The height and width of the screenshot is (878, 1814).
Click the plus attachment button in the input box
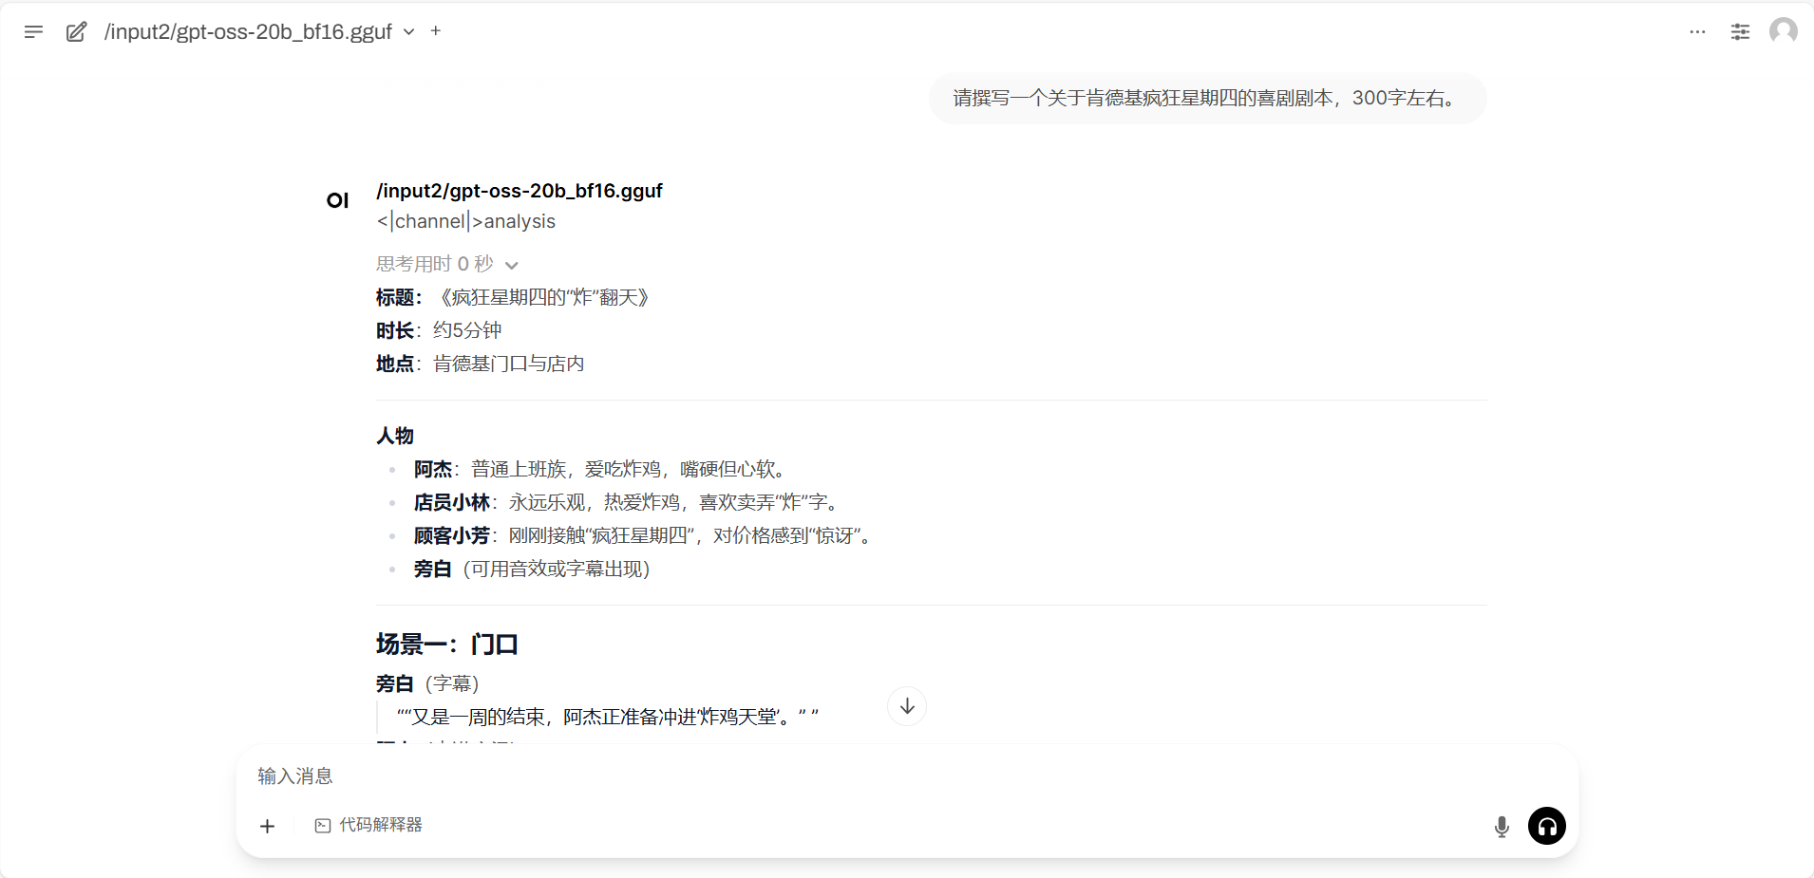pos(268,826)
